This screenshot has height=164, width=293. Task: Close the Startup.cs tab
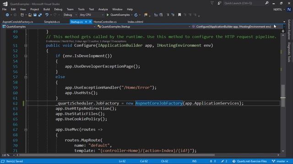(x=90, y=22)
